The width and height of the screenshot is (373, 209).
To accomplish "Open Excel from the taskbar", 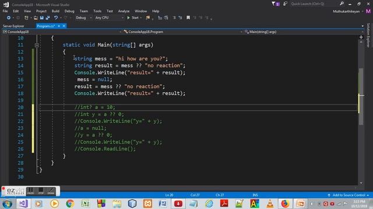I will [x=86, y=204].
